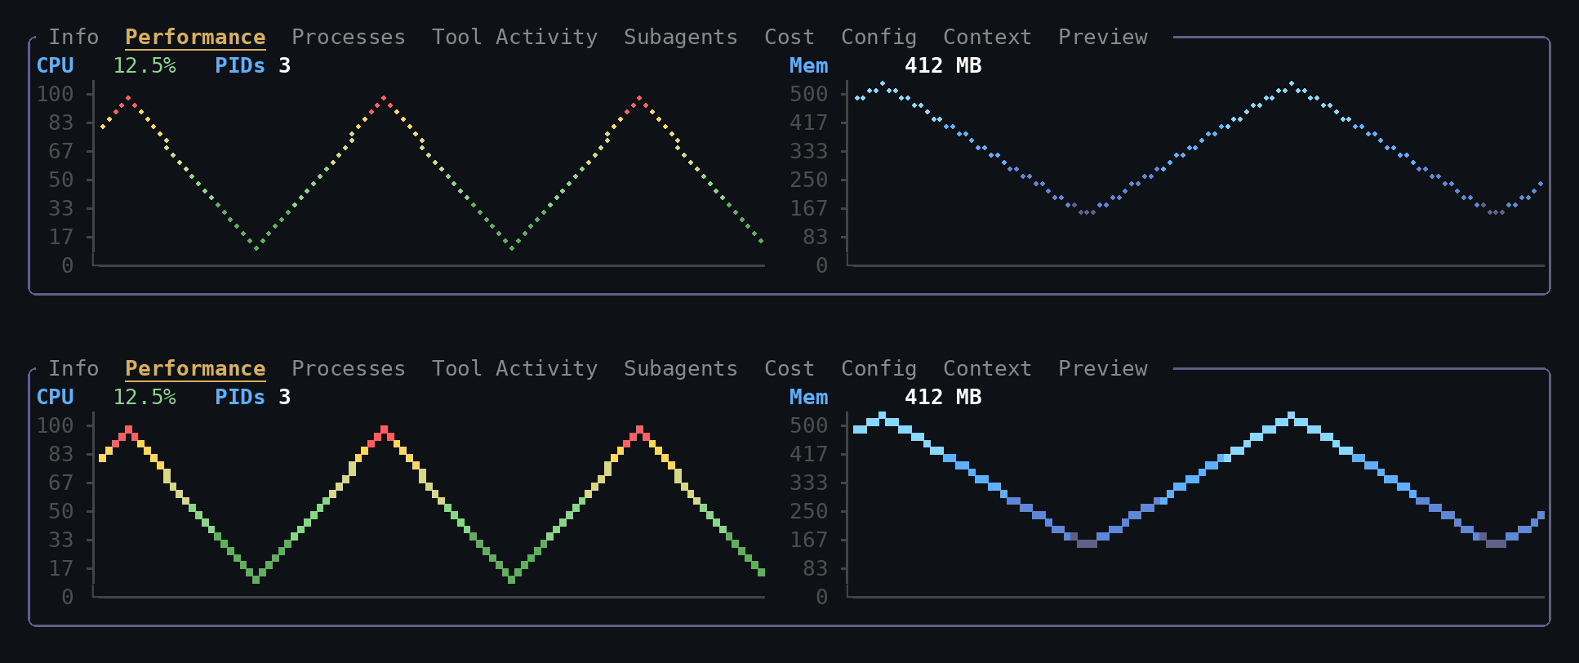
Task: Click the PIDs label in block-graph panel
Action: click(x=240, y=397)
